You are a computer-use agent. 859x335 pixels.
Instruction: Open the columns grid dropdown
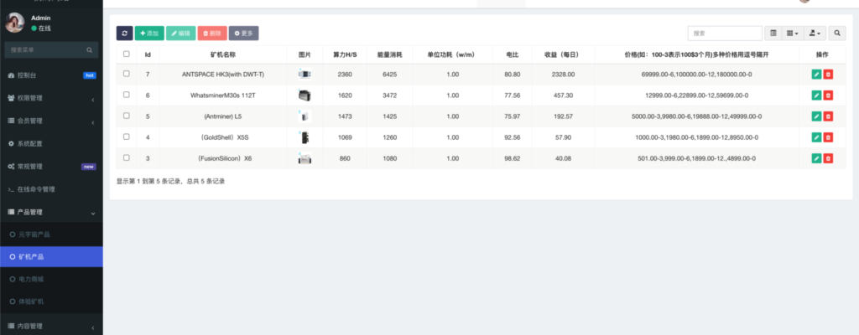point(792,33)
